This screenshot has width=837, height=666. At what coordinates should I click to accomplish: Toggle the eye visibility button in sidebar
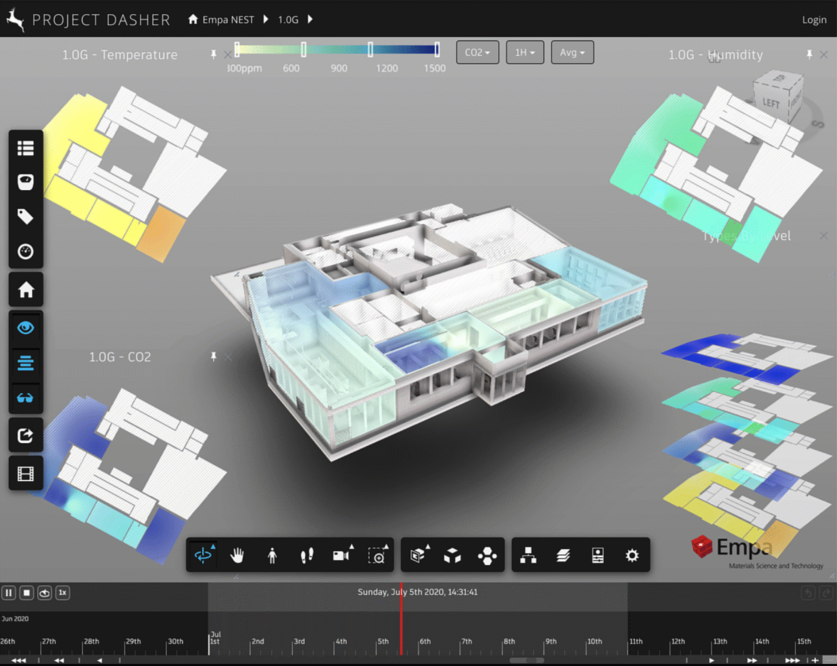pos(26,328)
